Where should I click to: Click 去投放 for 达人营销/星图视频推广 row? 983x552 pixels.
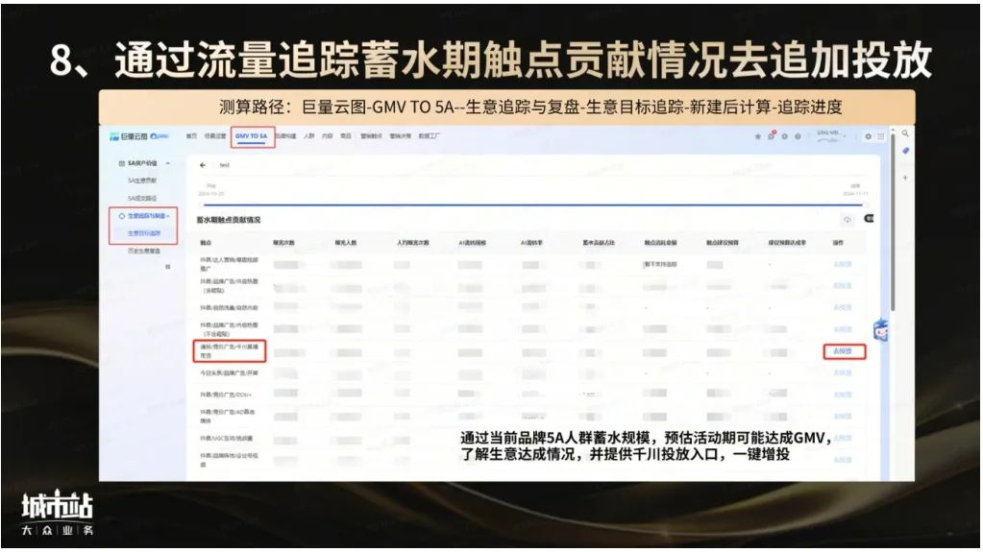(x=843, y=264)
